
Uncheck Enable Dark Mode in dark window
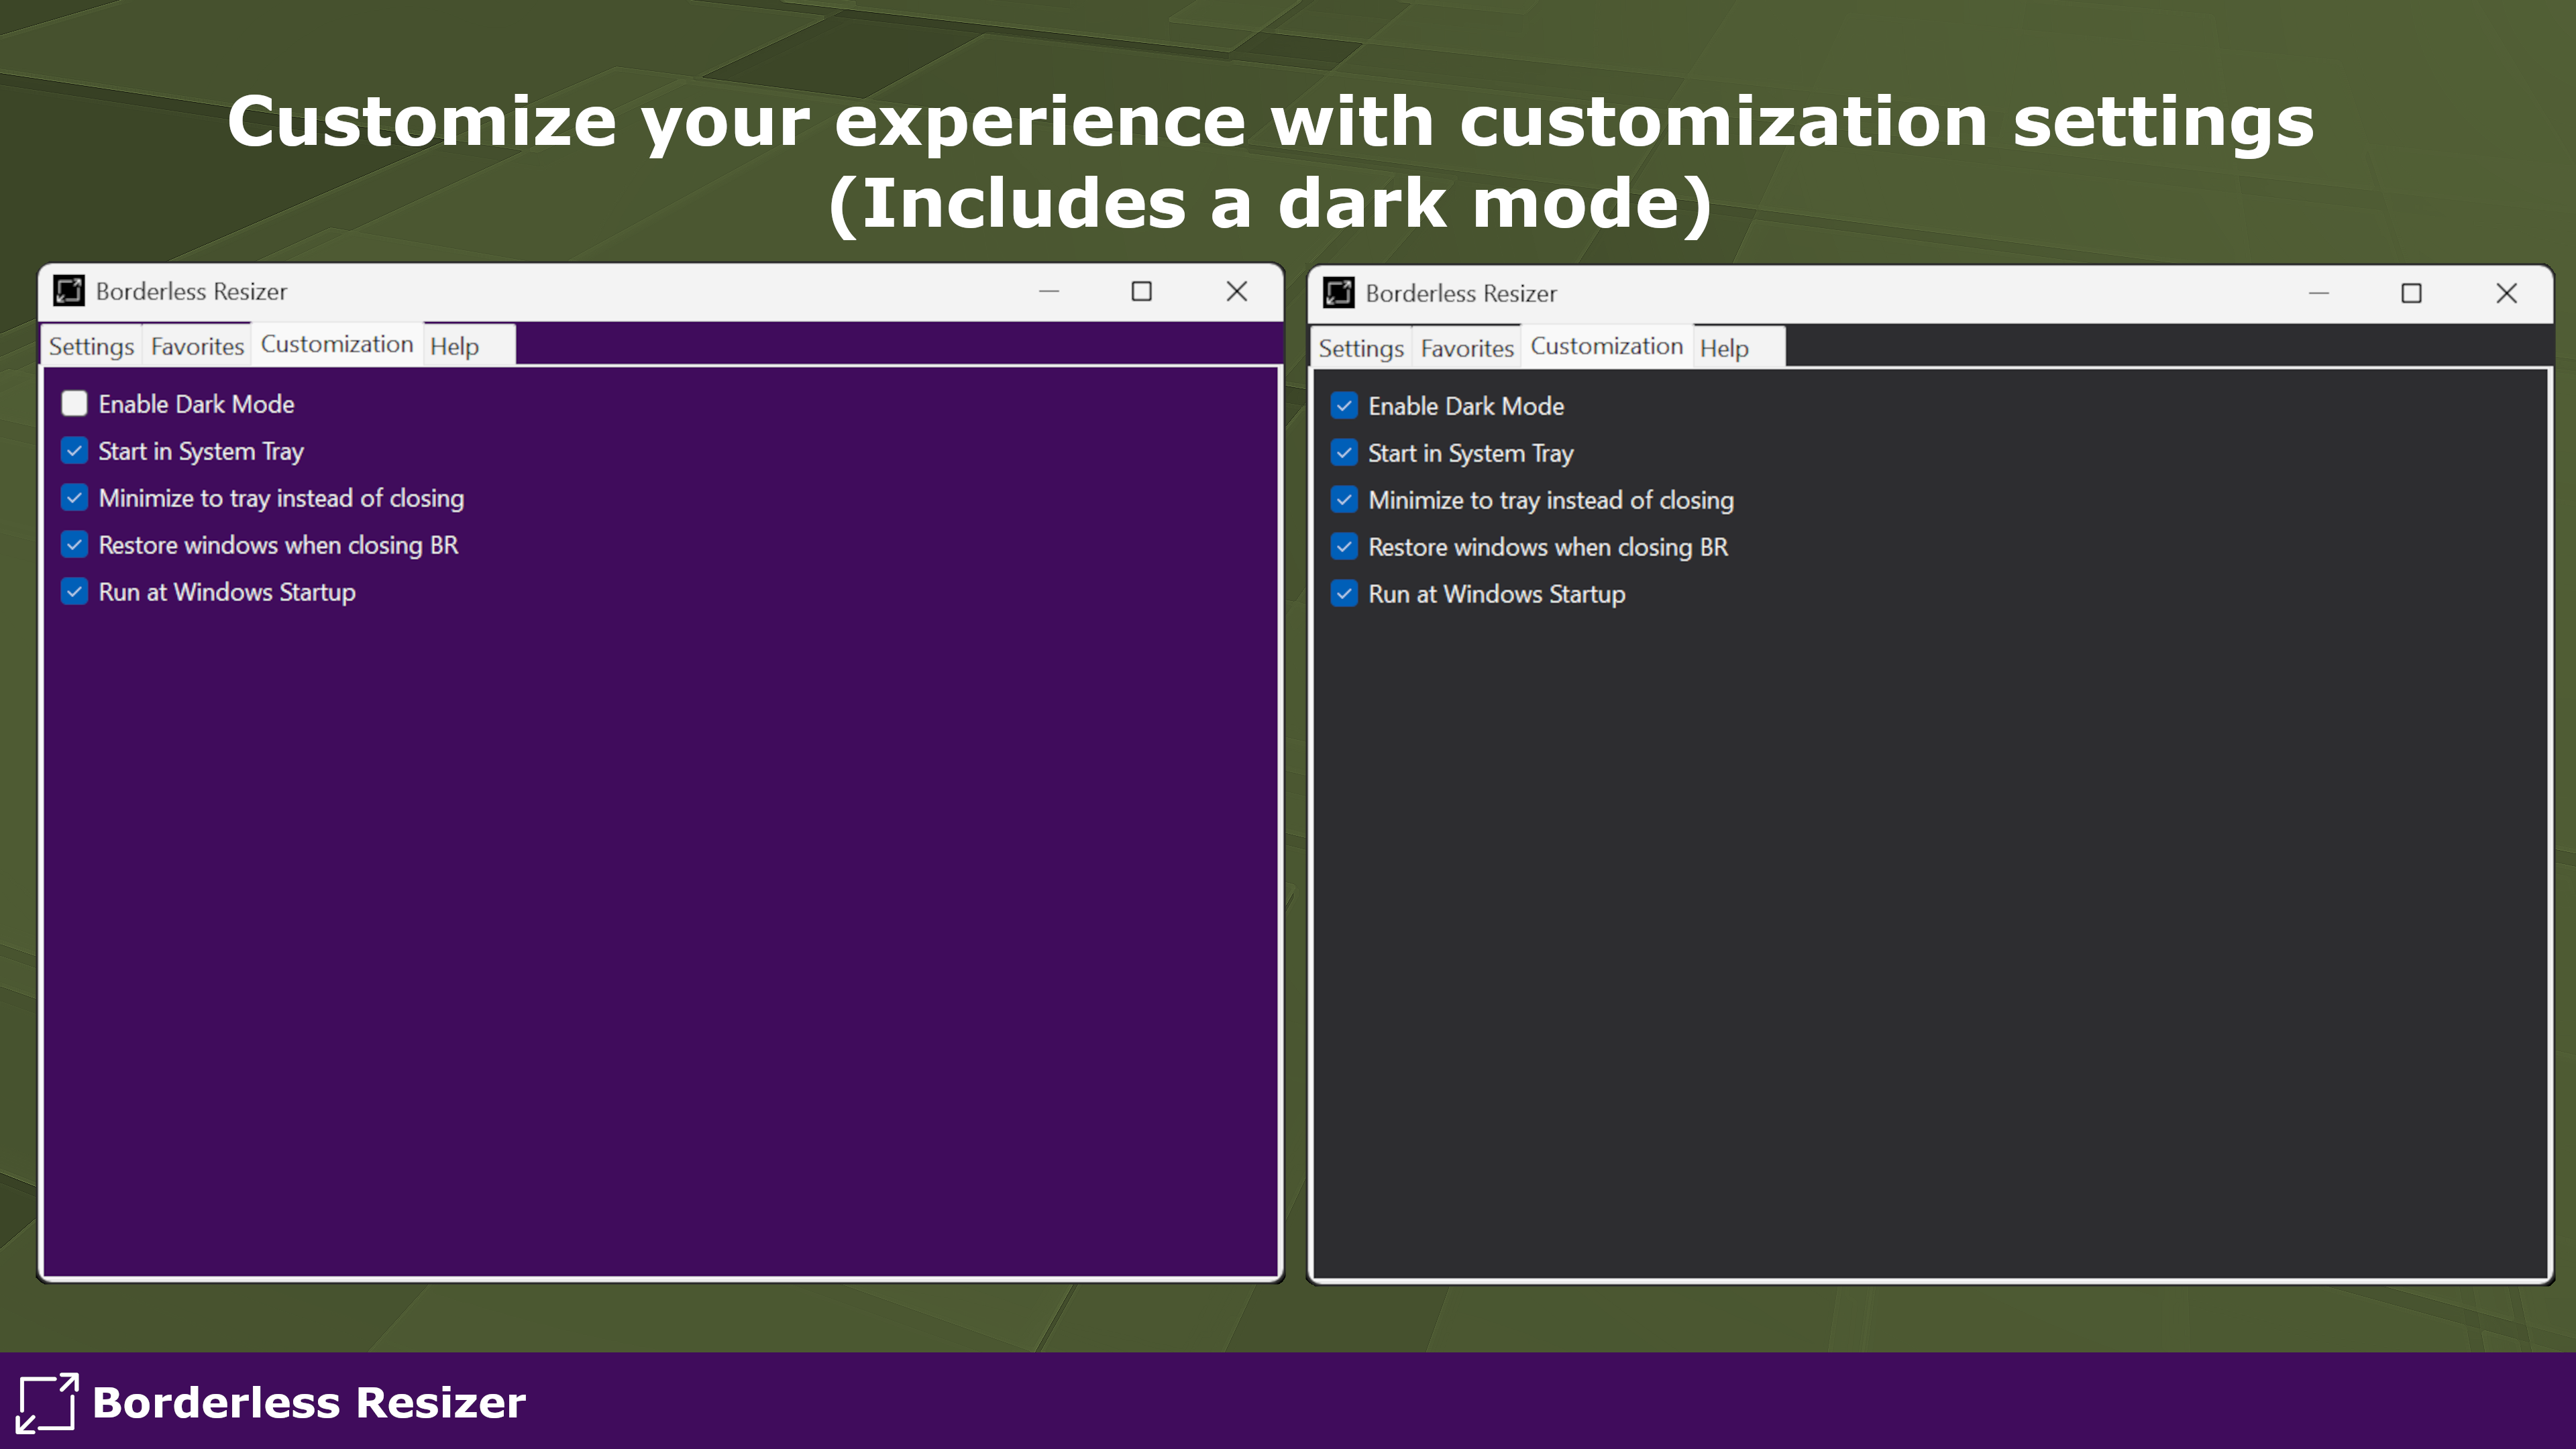[1344, 406]
